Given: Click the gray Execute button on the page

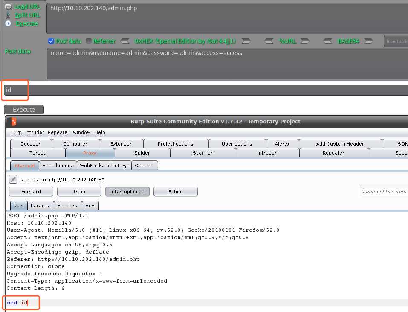Looking at the screenshot, I should [24, 110].
